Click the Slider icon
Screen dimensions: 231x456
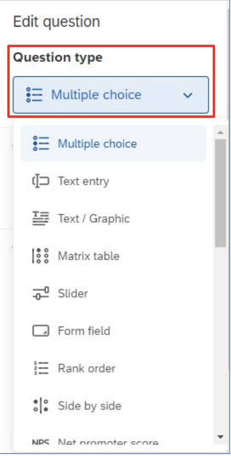pos(41,294)
